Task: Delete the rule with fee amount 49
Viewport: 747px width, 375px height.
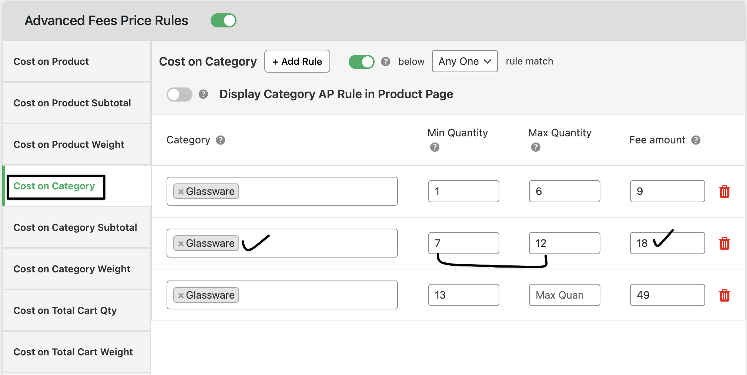Action: 724,295
